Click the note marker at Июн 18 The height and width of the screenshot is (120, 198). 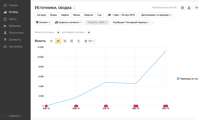pos(166,106)
